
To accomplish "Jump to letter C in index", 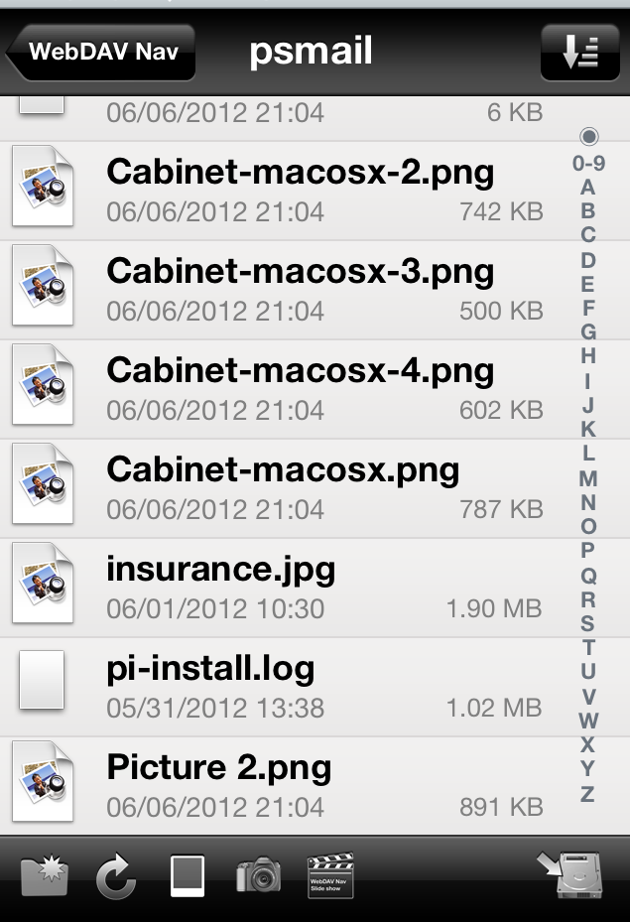I will (587, 235).
